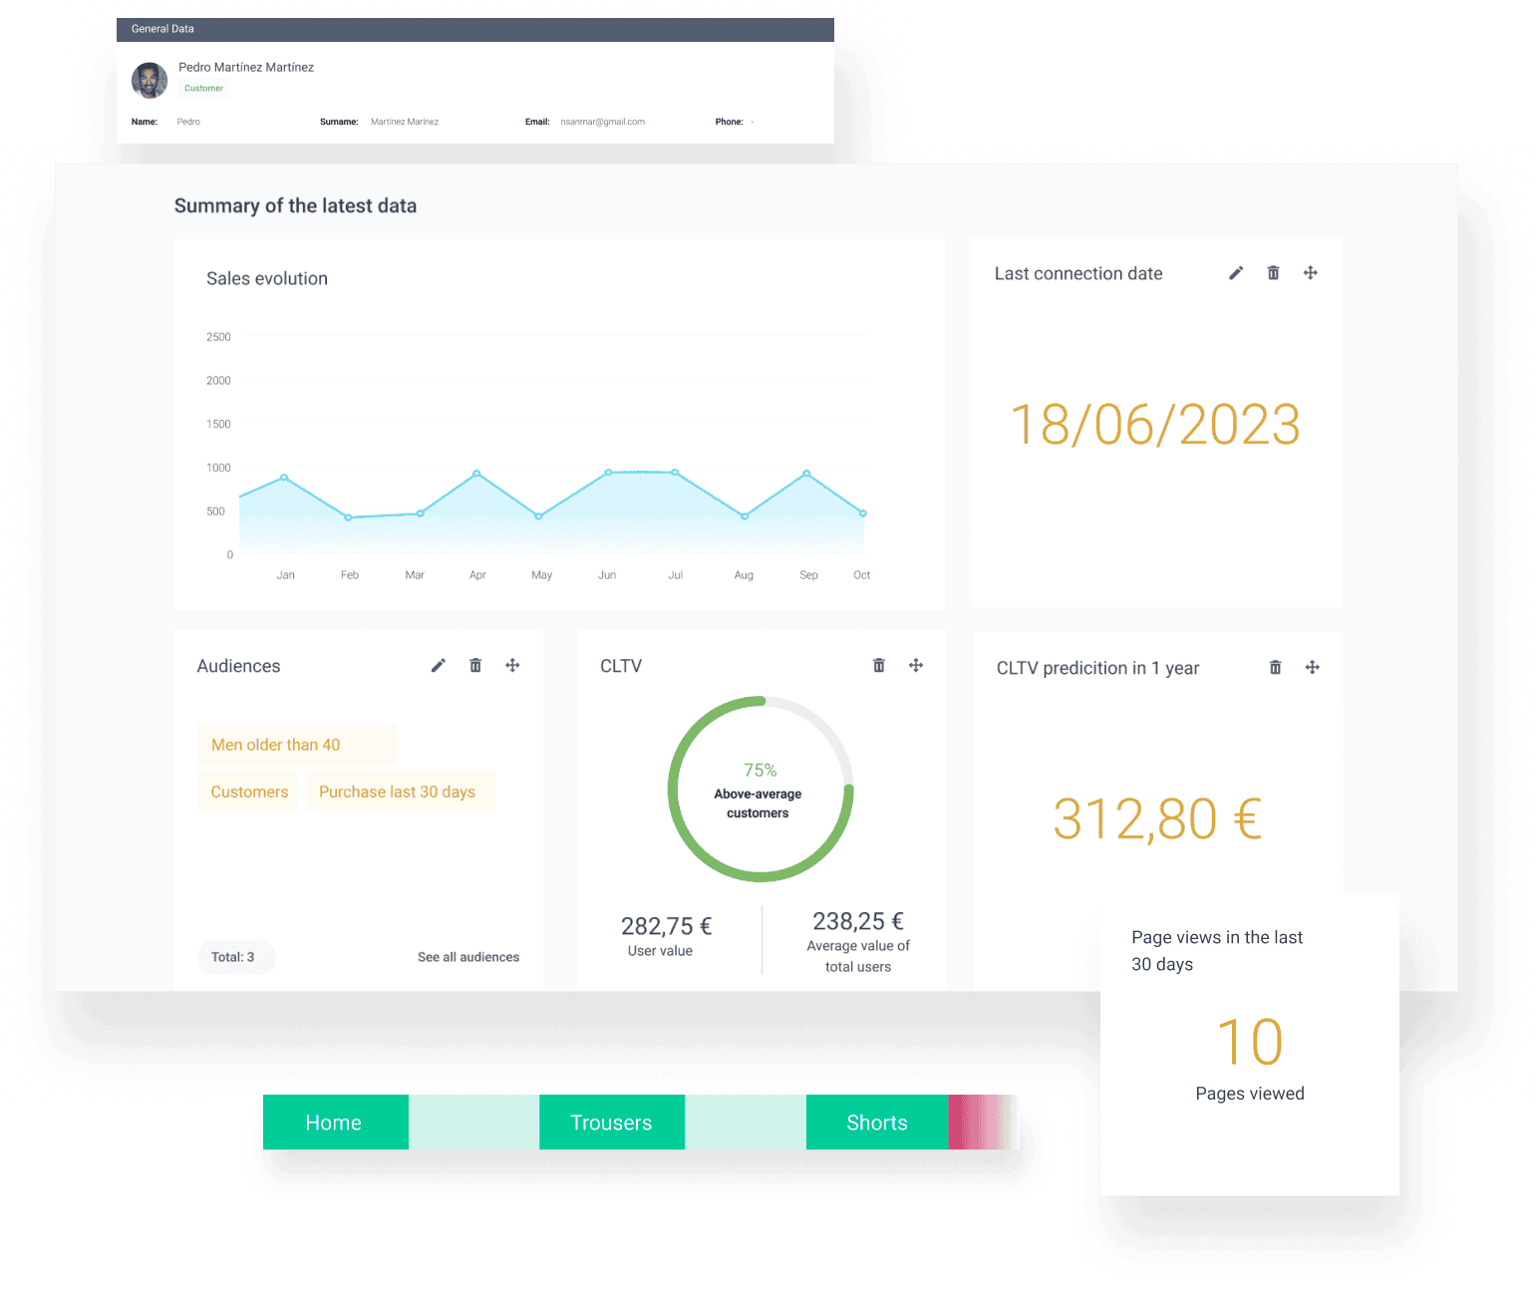Delete the Last connection date widget
Image resolution: width=1535 pixels, height=1295 pixels.
click(1273, 273)
